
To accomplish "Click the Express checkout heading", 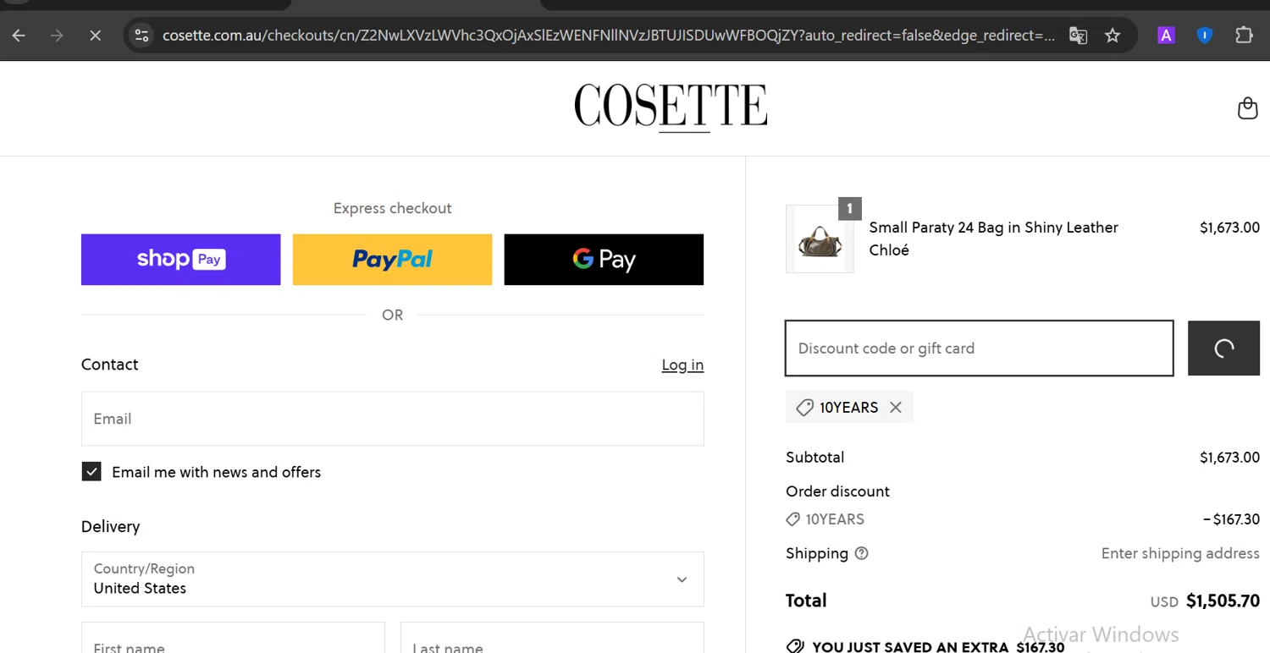I will click(392, 208).
